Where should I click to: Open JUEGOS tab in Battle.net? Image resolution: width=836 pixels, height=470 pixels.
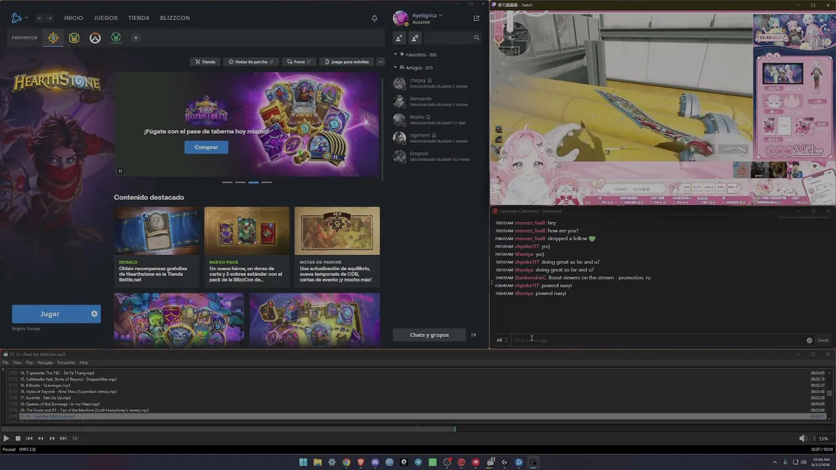106,18
